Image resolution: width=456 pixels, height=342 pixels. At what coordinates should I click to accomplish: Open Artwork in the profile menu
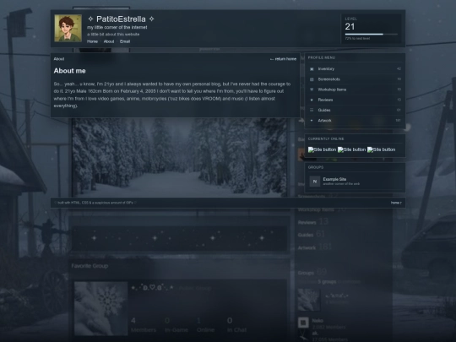pos(355,121)
